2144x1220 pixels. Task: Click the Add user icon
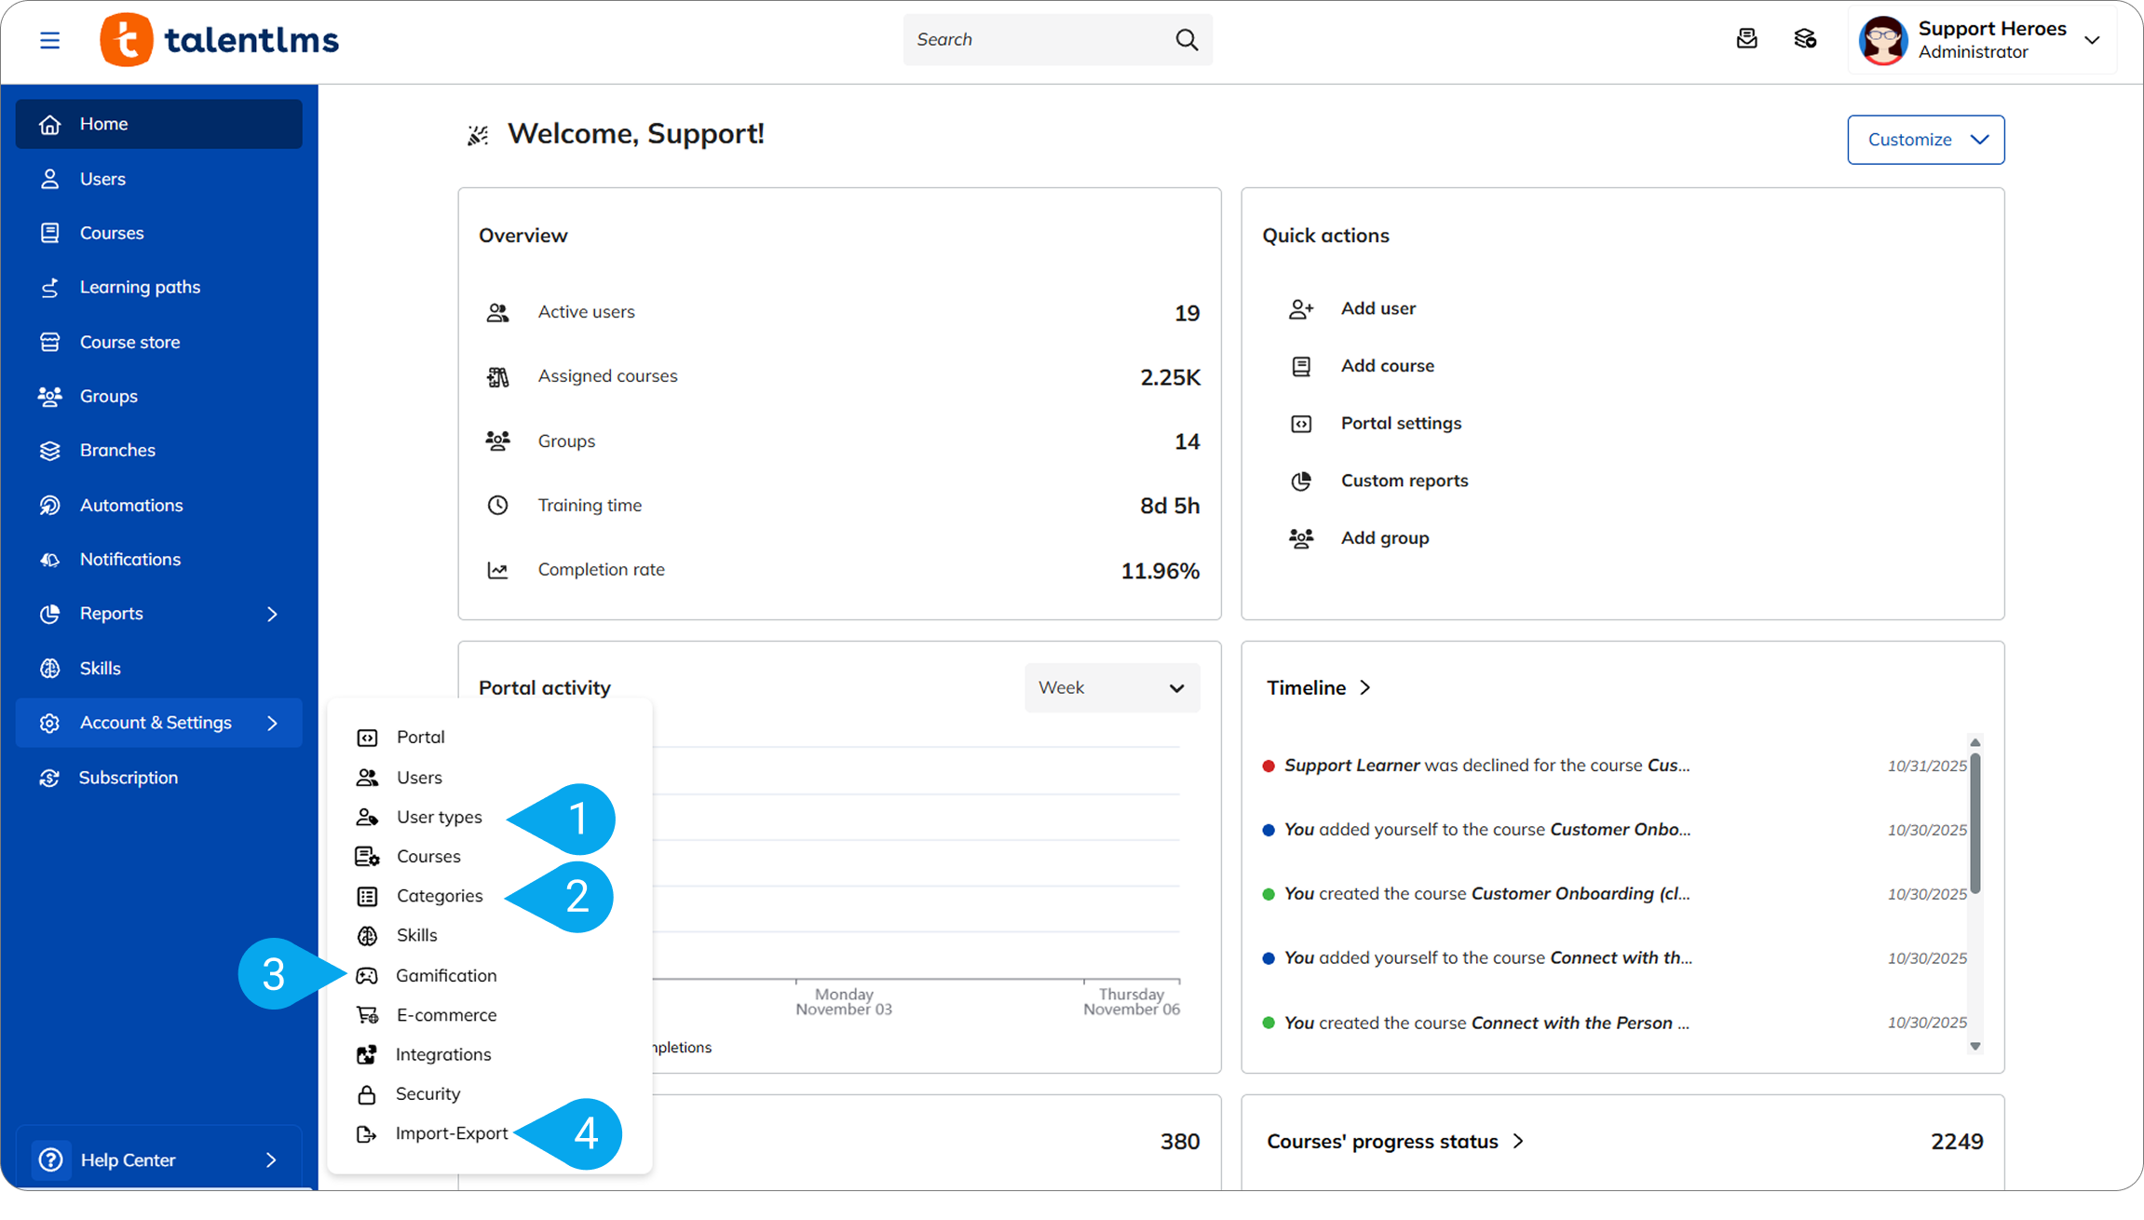(x=1301, y=309)
